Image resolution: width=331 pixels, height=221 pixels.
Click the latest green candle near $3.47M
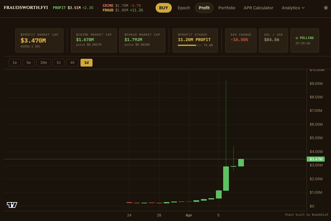241,163
